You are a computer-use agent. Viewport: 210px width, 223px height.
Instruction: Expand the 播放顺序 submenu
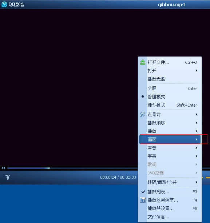point(170,123)
